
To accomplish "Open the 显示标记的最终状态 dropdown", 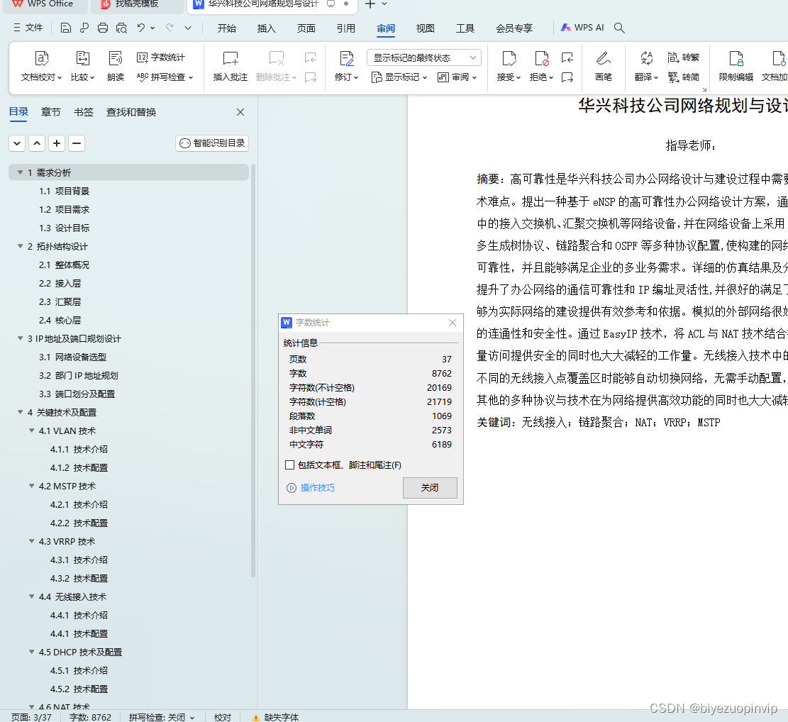I will [x=423, y=57].
